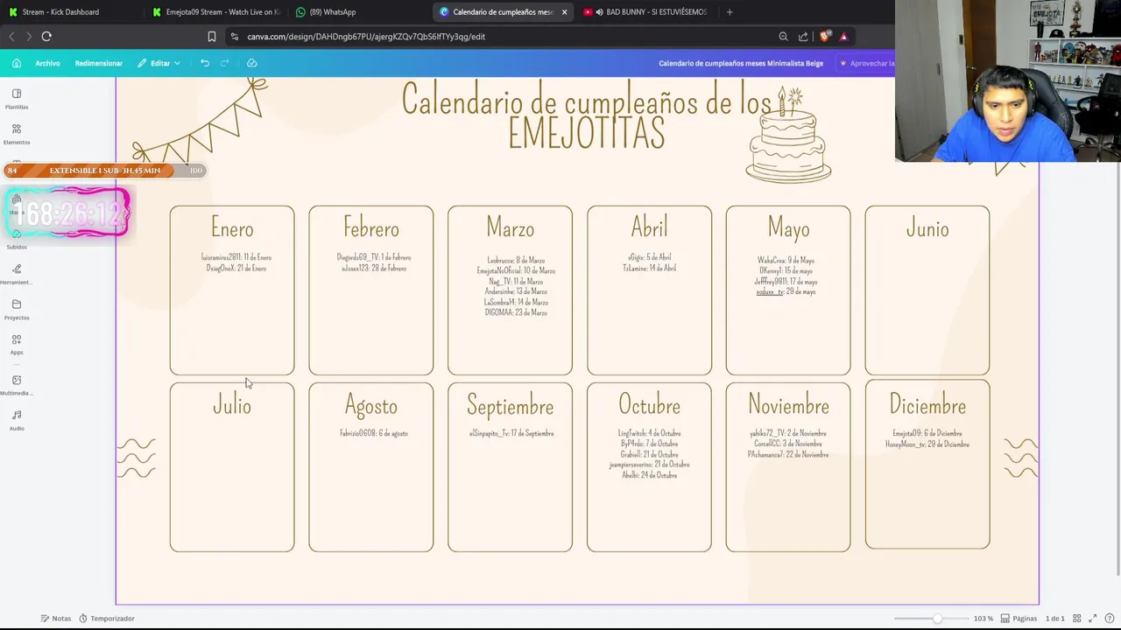1121x630 pixels.
Task: Click the document title Calendario Minimalista Beige
Action: (741, 63)
